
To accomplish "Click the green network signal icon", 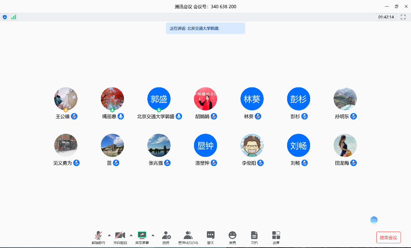I will (x=14, y=17).
